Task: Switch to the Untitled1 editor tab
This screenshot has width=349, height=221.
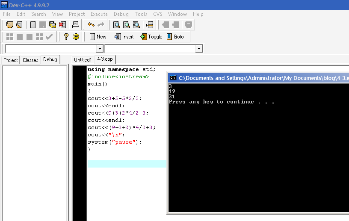Action: pyautogui.click(x=83, y=60)
